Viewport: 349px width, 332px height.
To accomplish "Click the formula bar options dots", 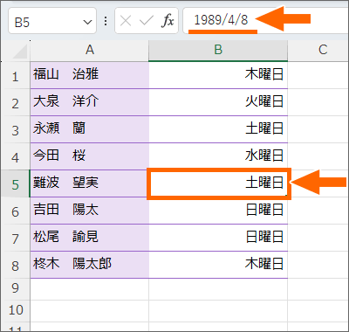I will pos(106,21).
